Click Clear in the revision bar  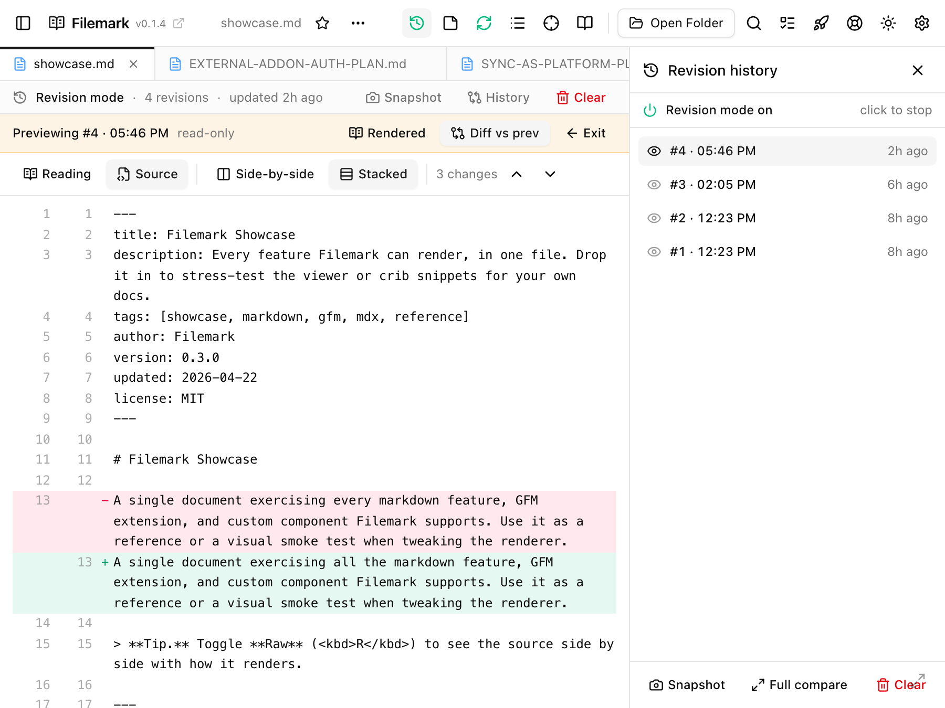[581, 98]
